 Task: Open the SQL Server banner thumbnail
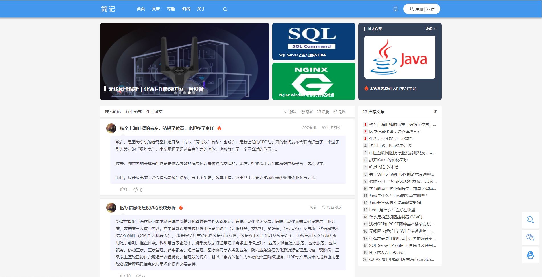point(314,42)
